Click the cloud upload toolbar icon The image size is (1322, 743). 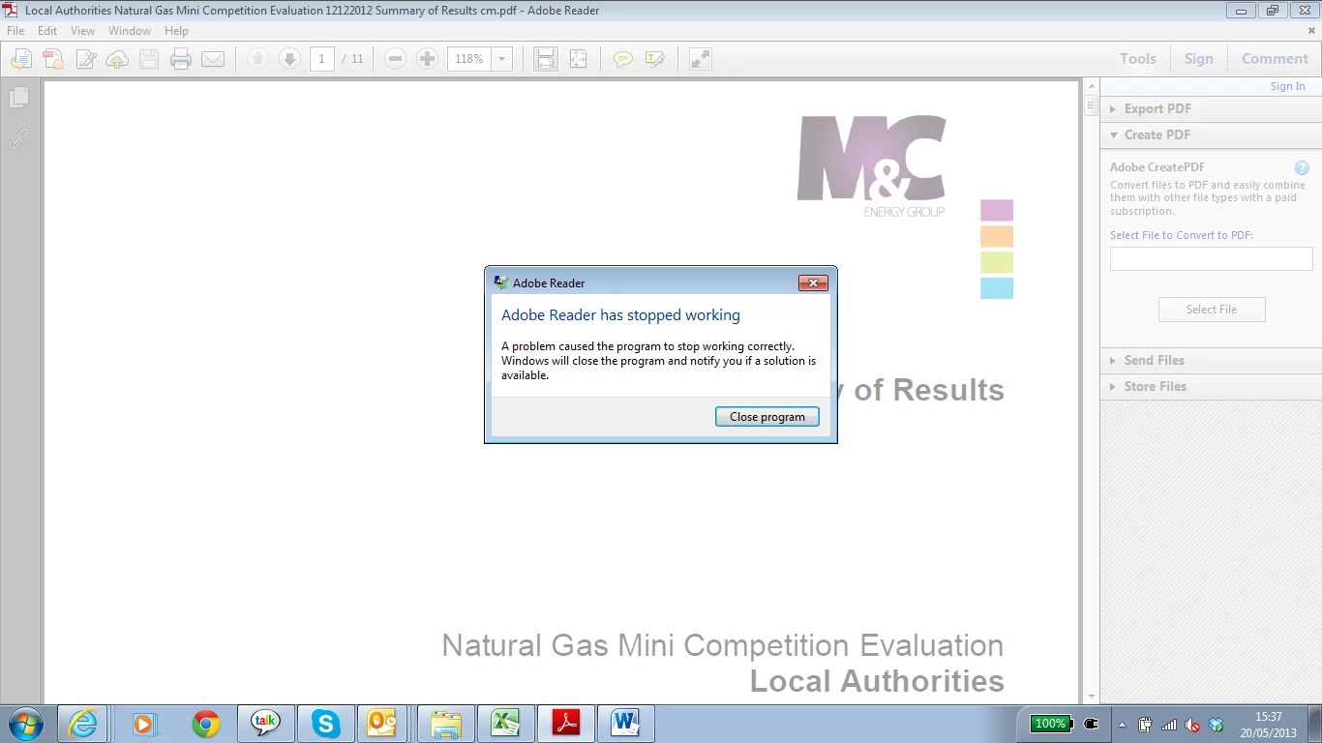point(117,59)
